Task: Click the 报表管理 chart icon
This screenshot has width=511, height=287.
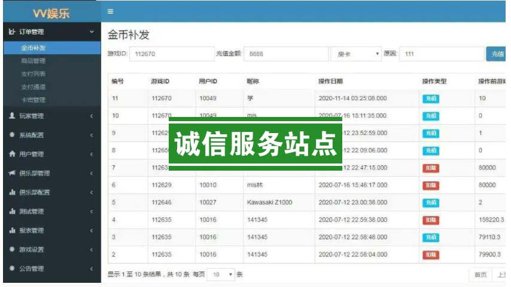Action: click(x=12, y=230)
